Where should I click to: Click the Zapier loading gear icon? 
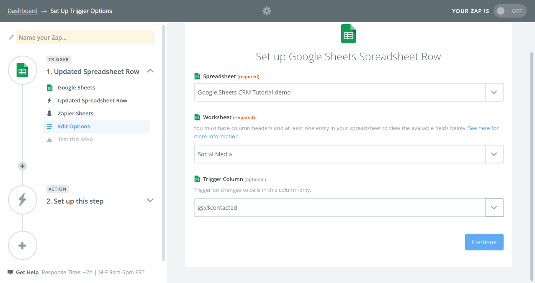pyautogui.click(x=267, y=11)
